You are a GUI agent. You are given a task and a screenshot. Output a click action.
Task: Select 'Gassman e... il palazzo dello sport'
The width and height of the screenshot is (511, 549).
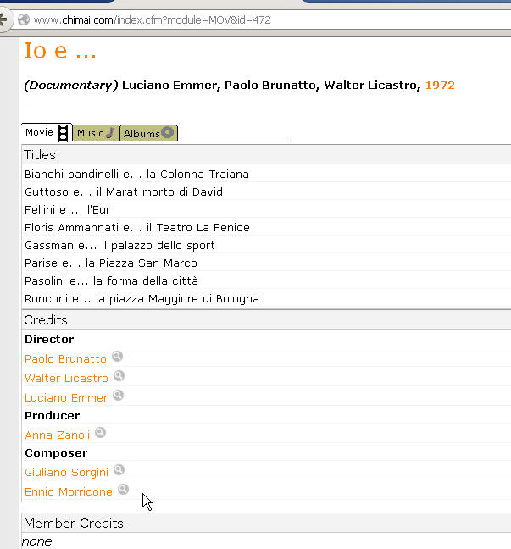(x=119, y=246)
